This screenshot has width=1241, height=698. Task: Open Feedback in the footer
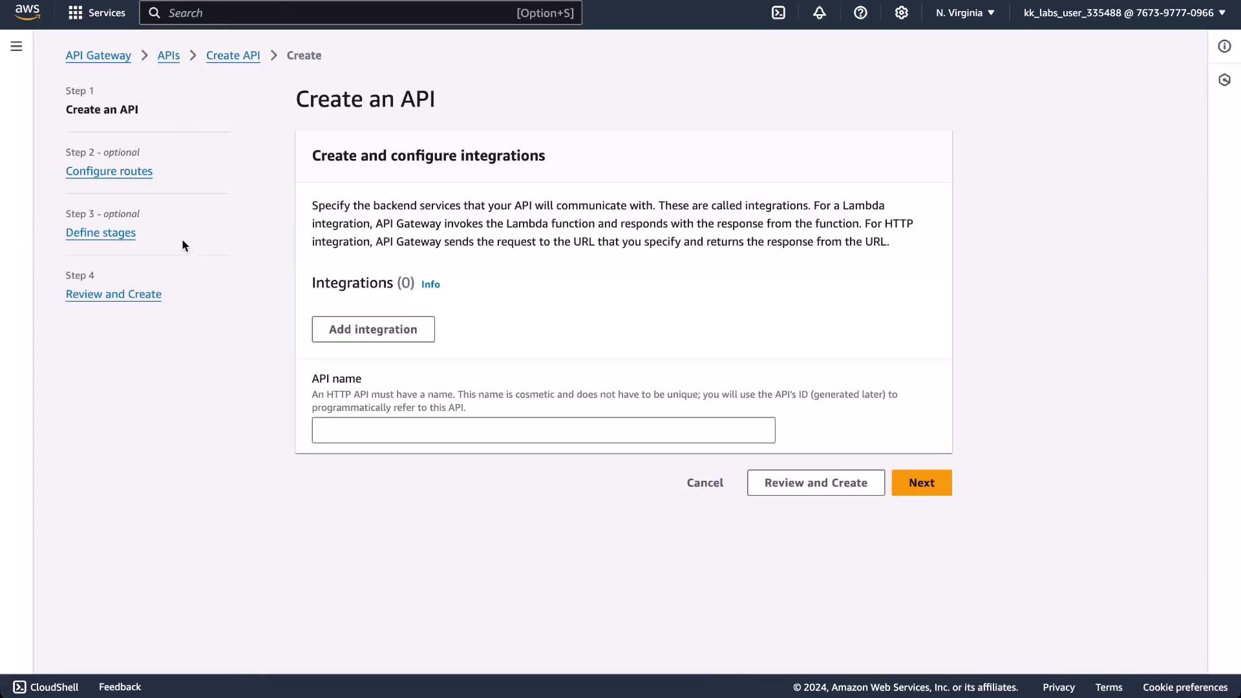[120, 687]
